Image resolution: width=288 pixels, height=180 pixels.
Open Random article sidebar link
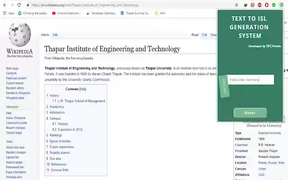15,88
